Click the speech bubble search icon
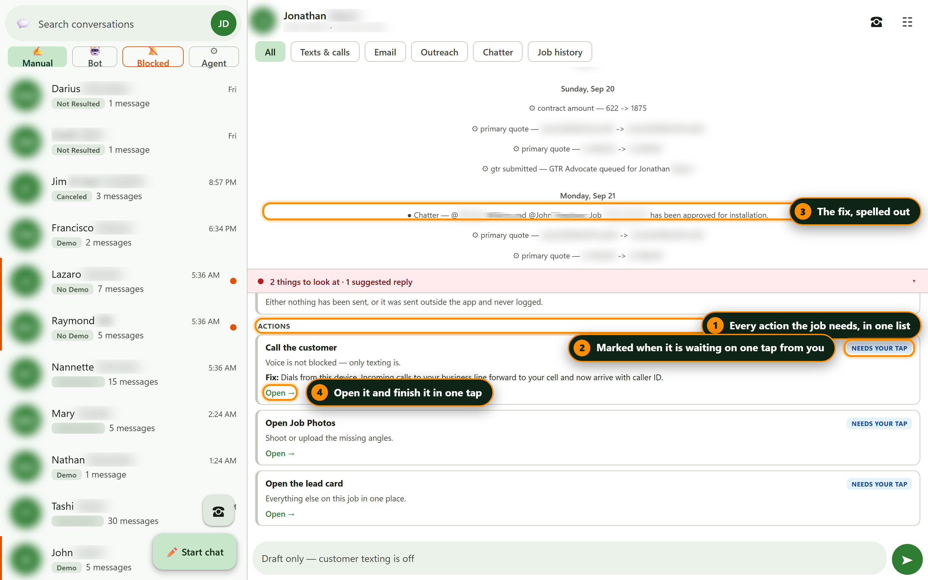The image size is (928, 580). [23, 24]
